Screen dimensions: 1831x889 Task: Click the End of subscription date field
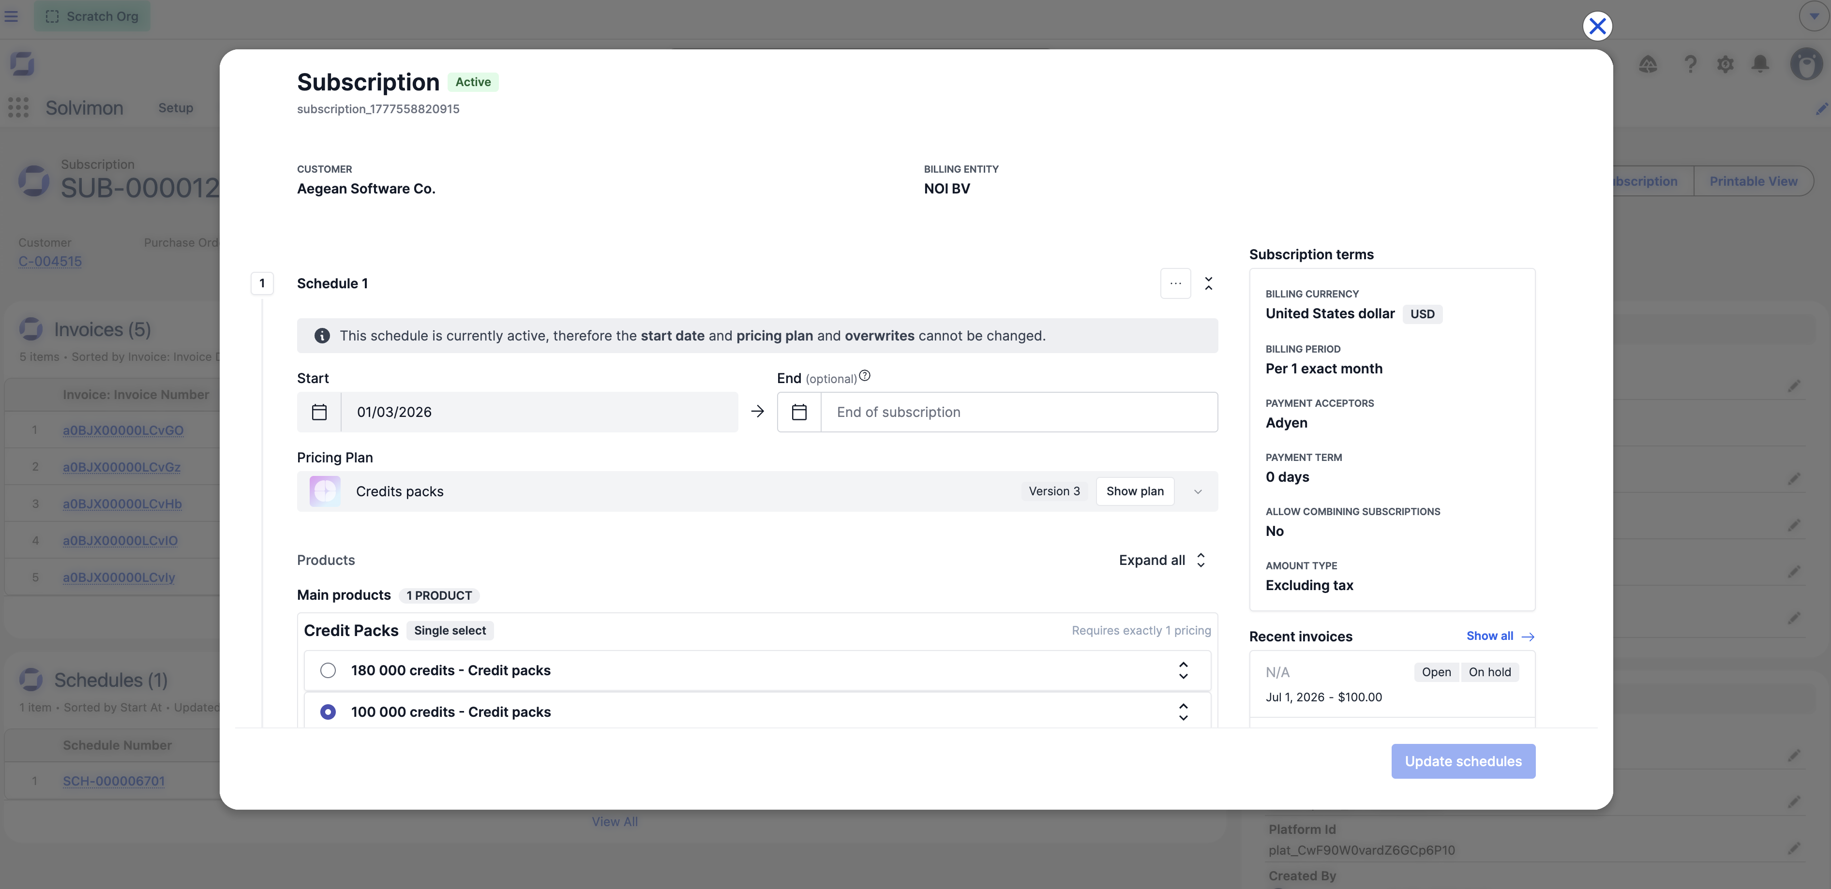pyautogui.click(x=1019, y=412)
